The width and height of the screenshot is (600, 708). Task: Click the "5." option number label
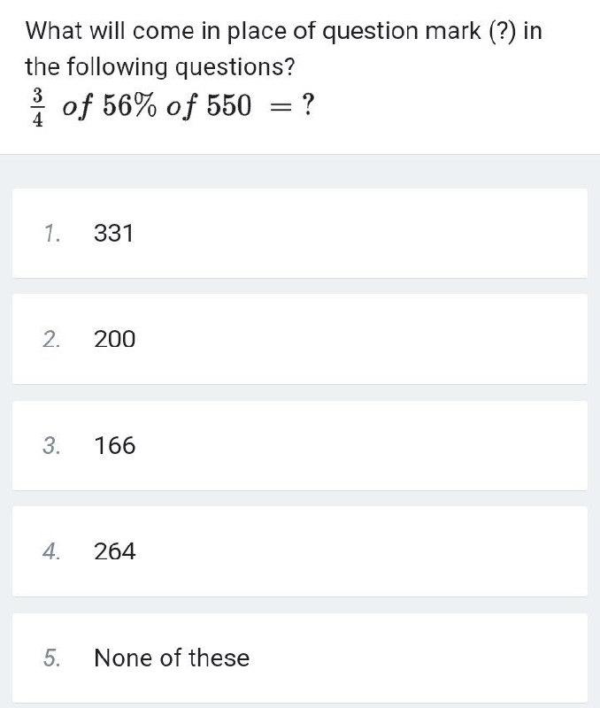click(51, 658)
